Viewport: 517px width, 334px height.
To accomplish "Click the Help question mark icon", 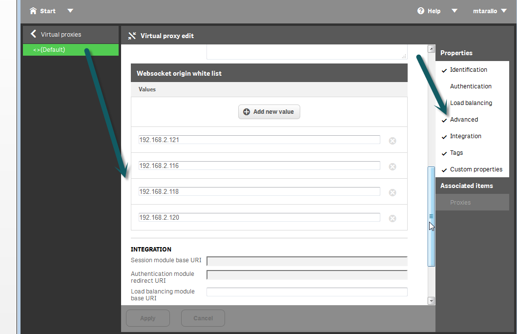I will [421, 11].
